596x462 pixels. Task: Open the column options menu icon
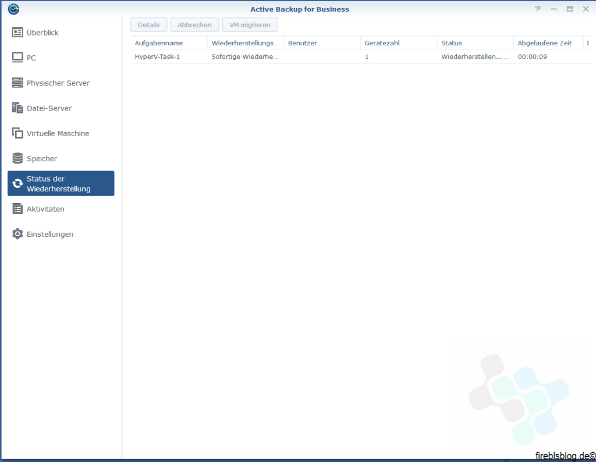point(588,43)
